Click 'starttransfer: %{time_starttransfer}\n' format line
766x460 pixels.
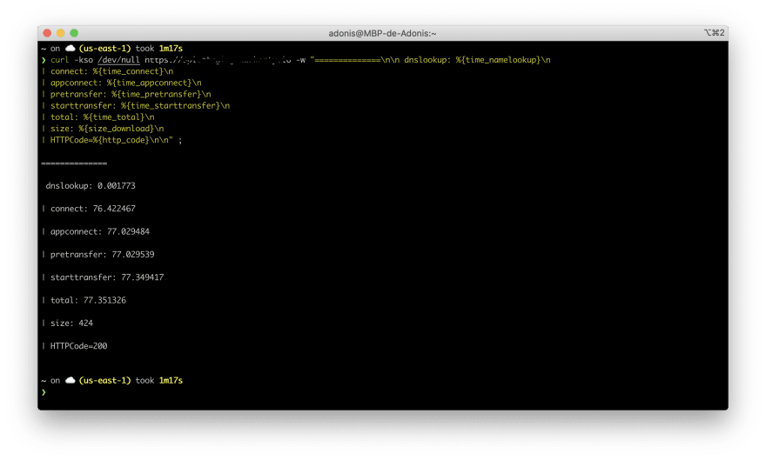pos(140,105)
